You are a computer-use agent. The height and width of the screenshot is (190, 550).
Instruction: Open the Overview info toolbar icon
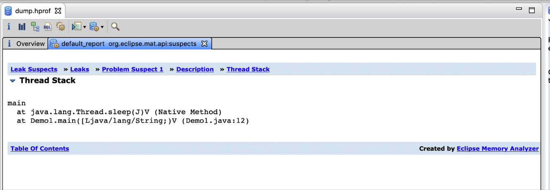[x=9, y=27]
